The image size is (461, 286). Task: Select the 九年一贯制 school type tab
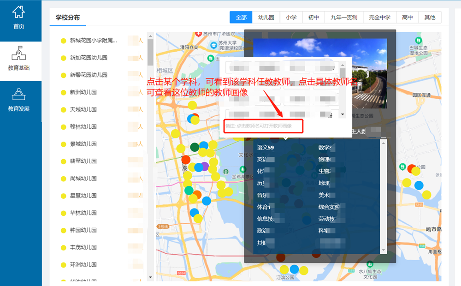click(x=344, y=18)
